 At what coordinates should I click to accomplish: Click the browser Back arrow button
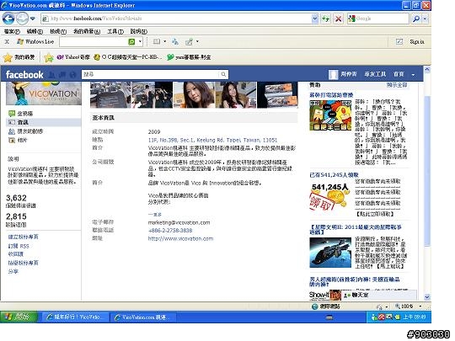pos(8,19)
